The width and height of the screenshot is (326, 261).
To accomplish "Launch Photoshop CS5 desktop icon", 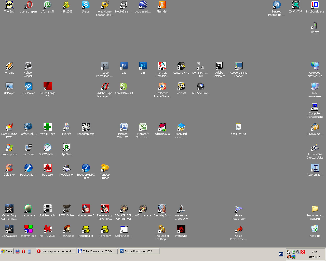I will pos(143,66).
